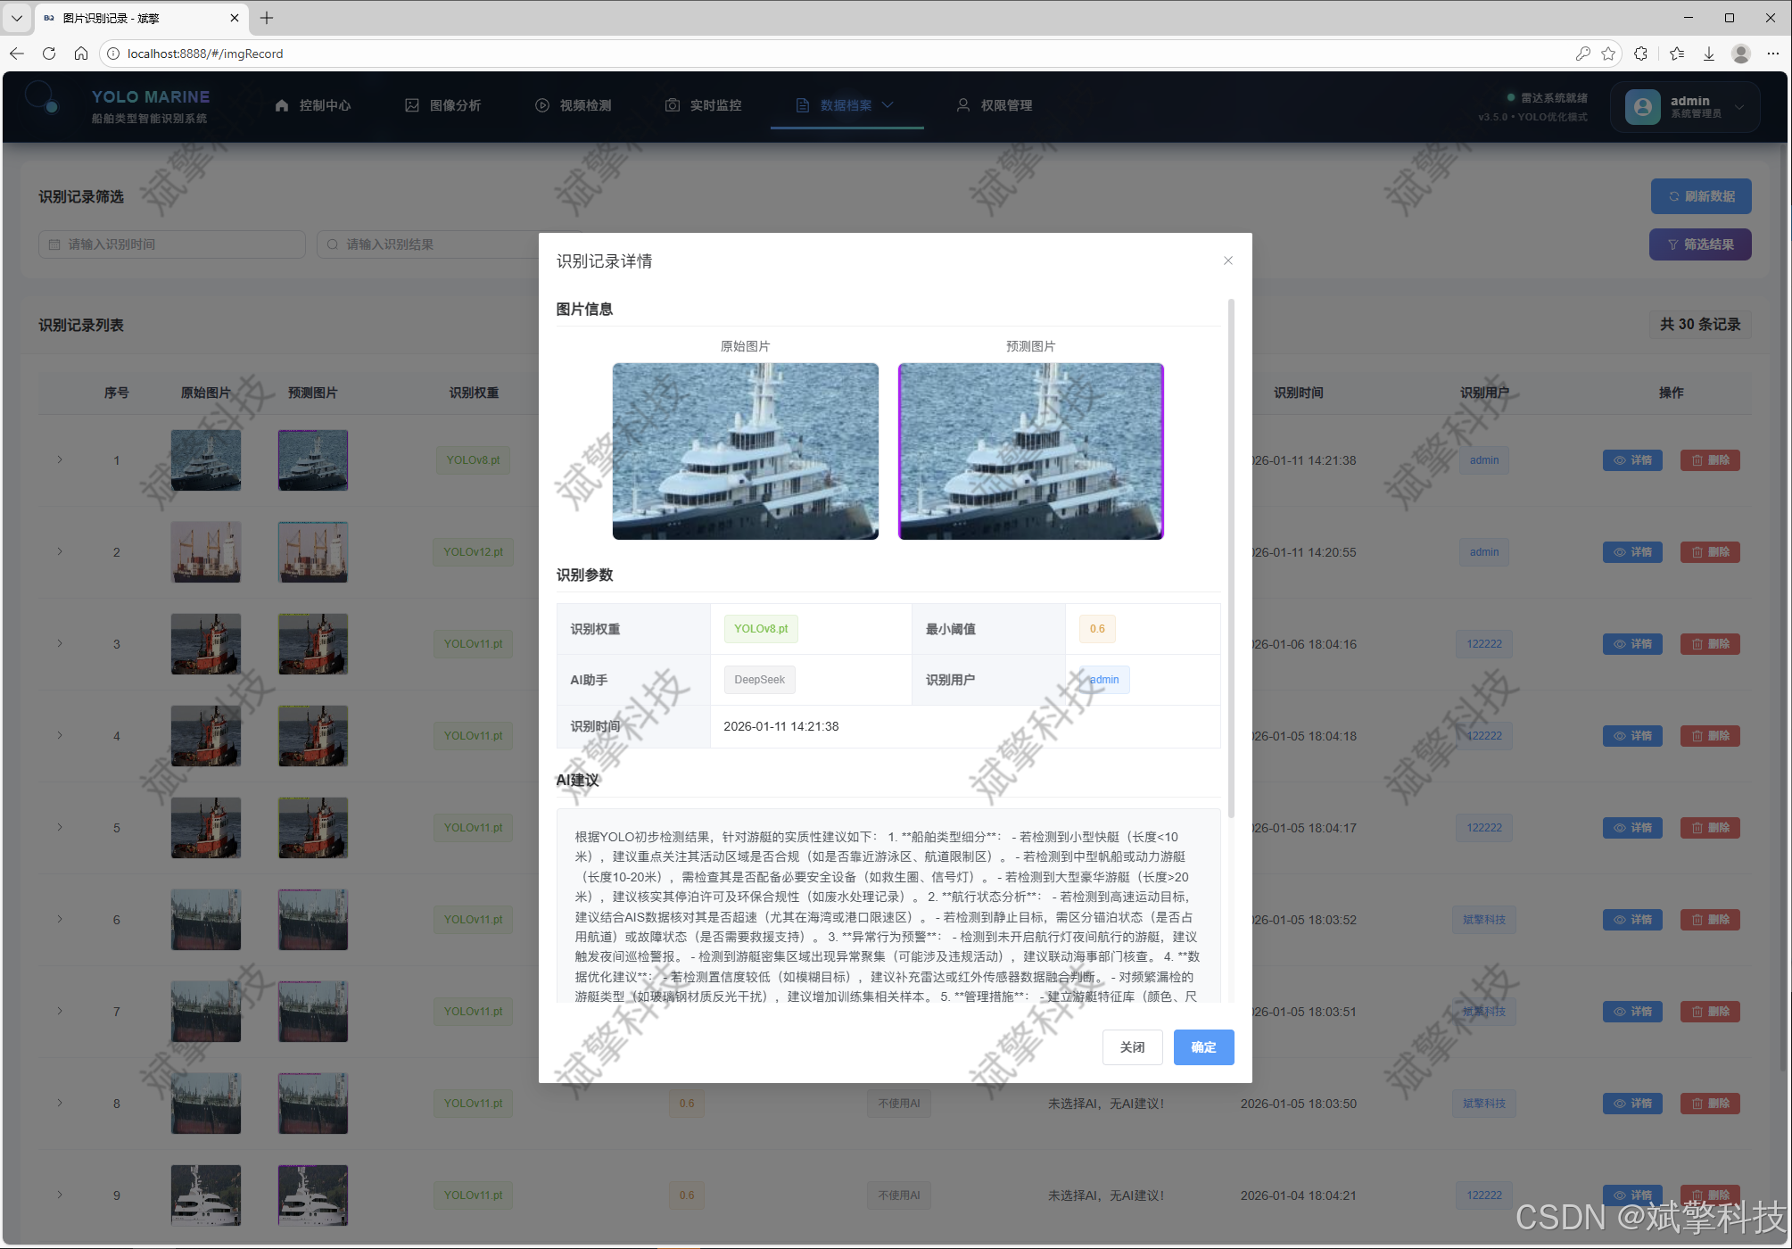Viewport: 1792px width, 1249px height.
Task: Go to the 视频检测 video detection page
Action: click(574, 105)
